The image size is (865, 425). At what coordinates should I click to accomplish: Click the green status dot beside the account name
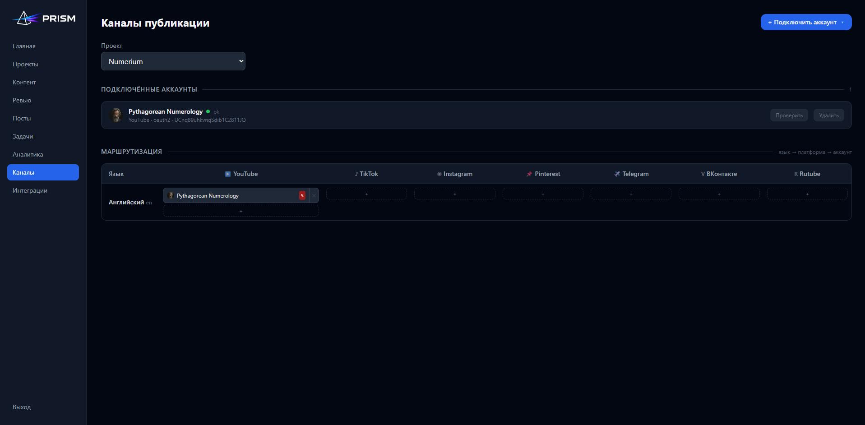tap(208, 111)
